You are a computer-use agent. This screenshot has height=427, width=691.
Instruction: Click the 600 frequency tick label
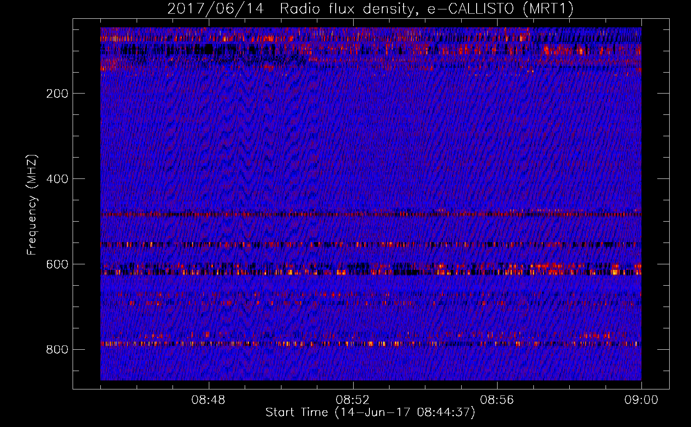point(57,264)
